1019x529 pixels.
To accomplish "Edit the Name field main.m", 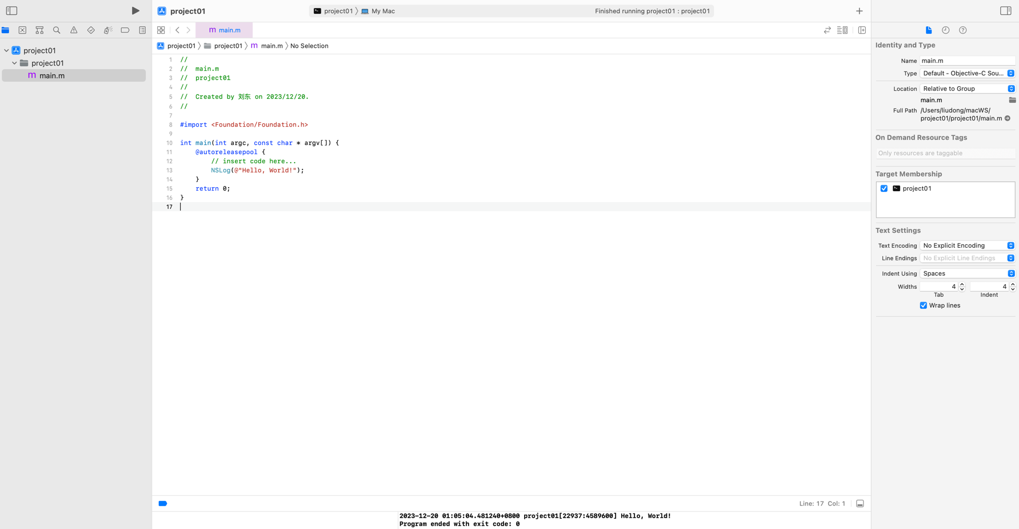I will pos(967,60).
